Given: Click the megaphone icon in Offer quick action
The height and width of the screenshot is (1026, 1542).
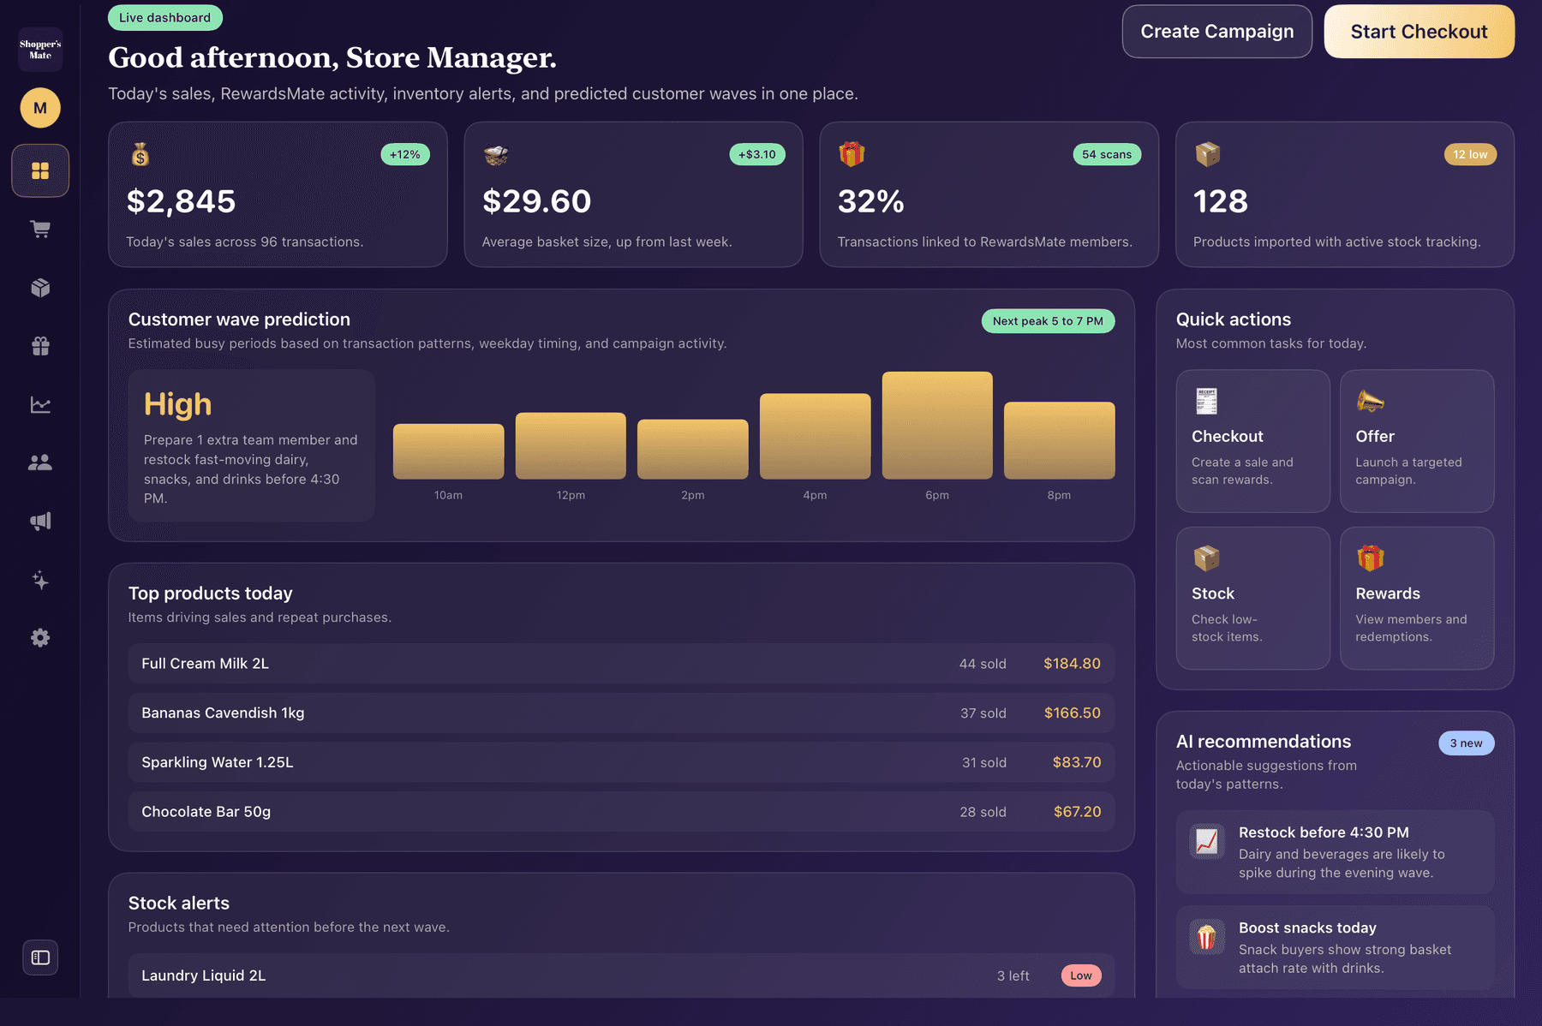Looking at the screenshot, I should point(1370,401).
